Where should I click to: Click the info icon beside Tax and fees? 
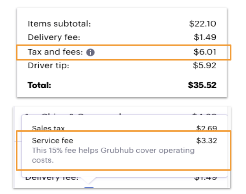click(90, 52)
